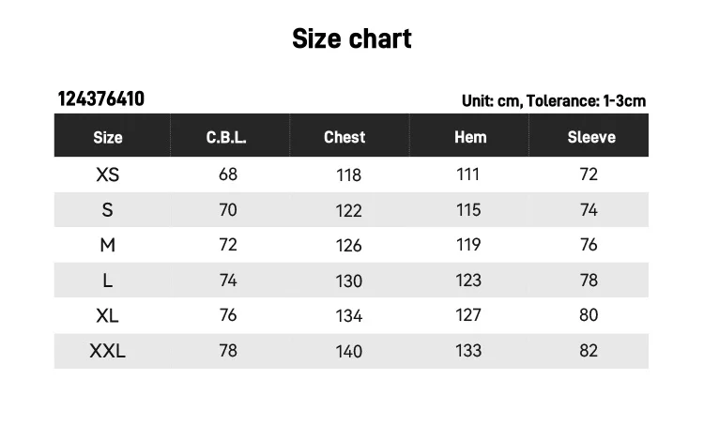Screen dimensions: 704x425
Task: Select the XL sleeve value 80
Action: [589, 315]
